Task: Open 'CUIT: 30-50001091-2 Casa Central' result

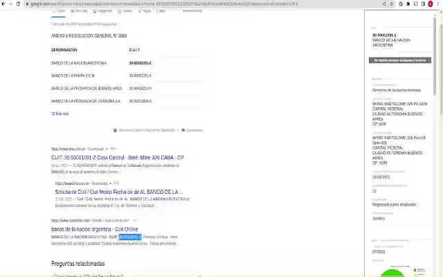Action: [117, 157]
